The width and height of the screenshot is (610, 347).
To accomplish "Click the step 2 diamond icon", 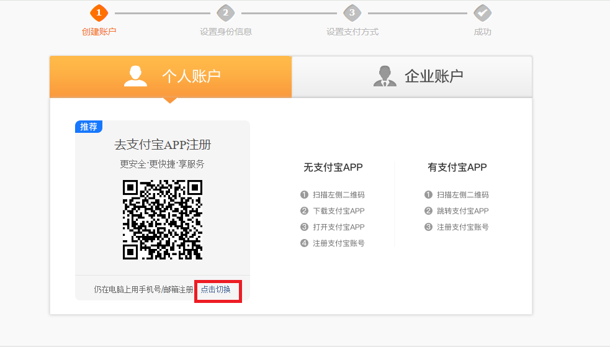I will tap(226, 13).
